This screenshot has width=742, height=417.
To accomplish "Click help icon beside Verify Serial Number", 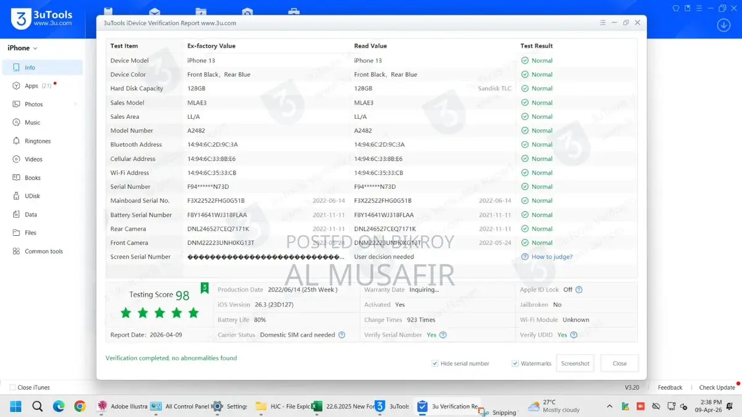I will [443, 335].
